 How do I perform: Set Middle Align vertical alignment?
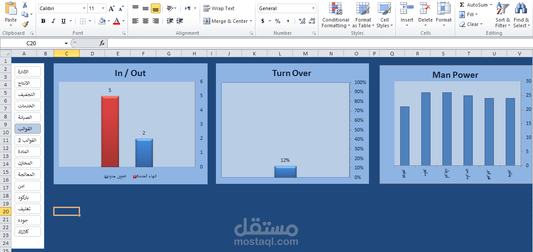146,8
